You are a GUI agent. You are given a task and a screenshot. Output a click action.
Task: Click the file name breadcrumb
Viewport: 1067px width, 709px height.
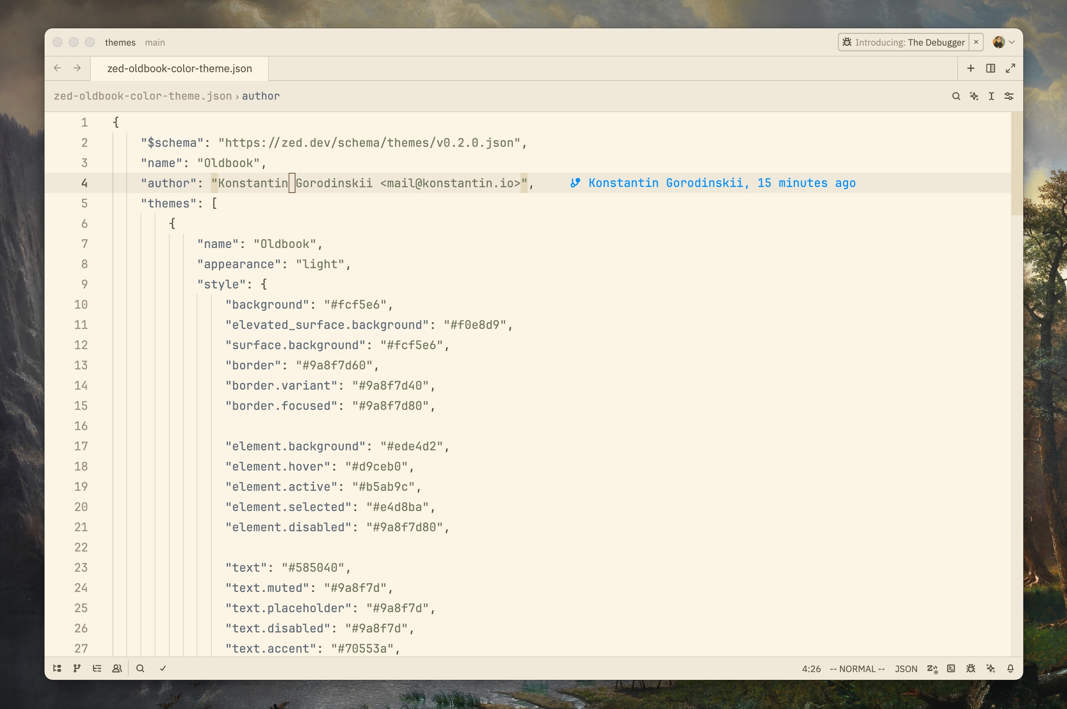[x=143, y=96]
